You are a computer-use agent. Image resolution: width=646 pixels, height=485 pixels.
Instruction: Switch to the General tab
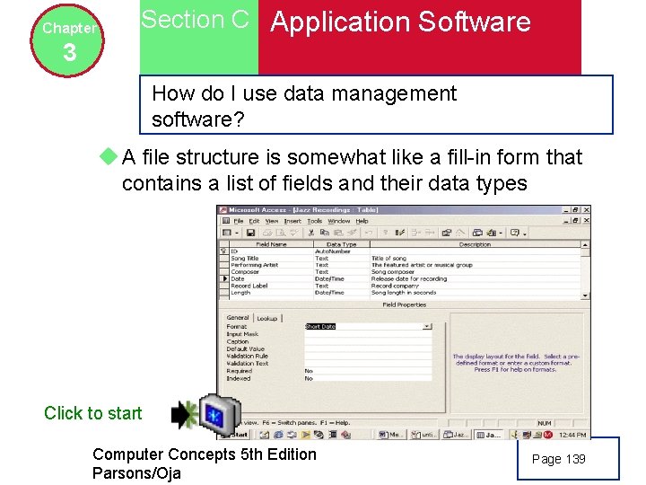(238, 318)
